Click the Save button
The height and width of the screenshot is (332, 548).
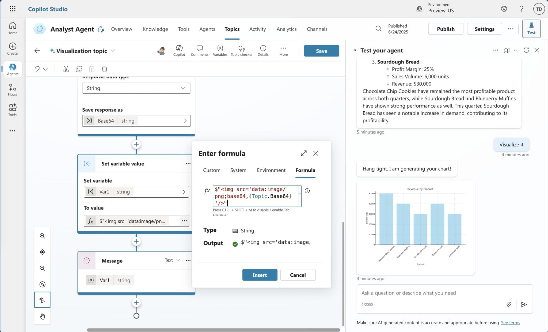point(321,51)
